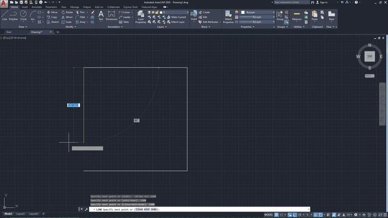Toggle the grid display in status bar
388x218 pixels.
point(276,215)
